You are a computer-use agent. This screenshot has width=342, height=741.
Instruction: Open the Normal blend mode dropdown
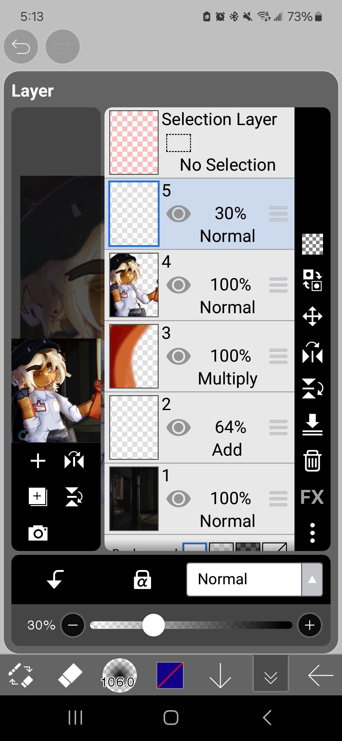244,579
